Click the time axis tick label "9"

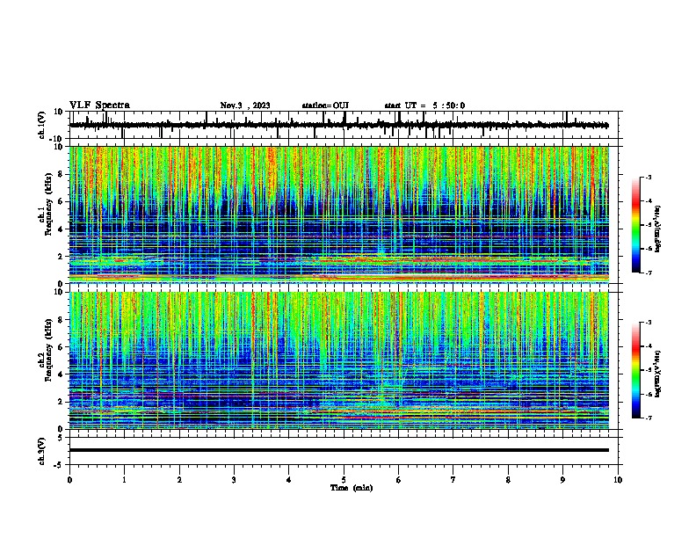[562, 480]
